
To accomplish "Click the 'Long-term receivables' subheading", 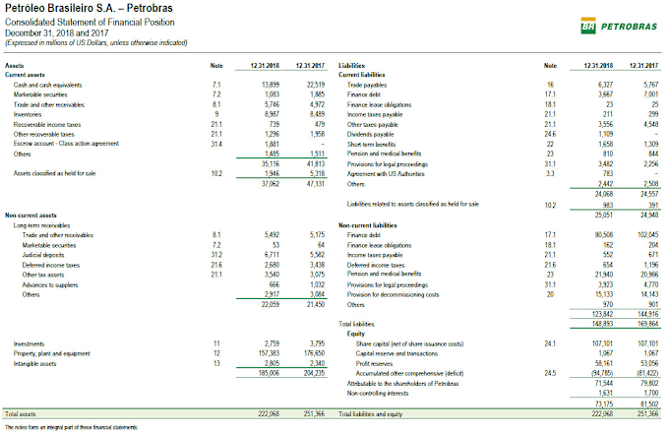I will pyautogui.click(x=41, y=225).
